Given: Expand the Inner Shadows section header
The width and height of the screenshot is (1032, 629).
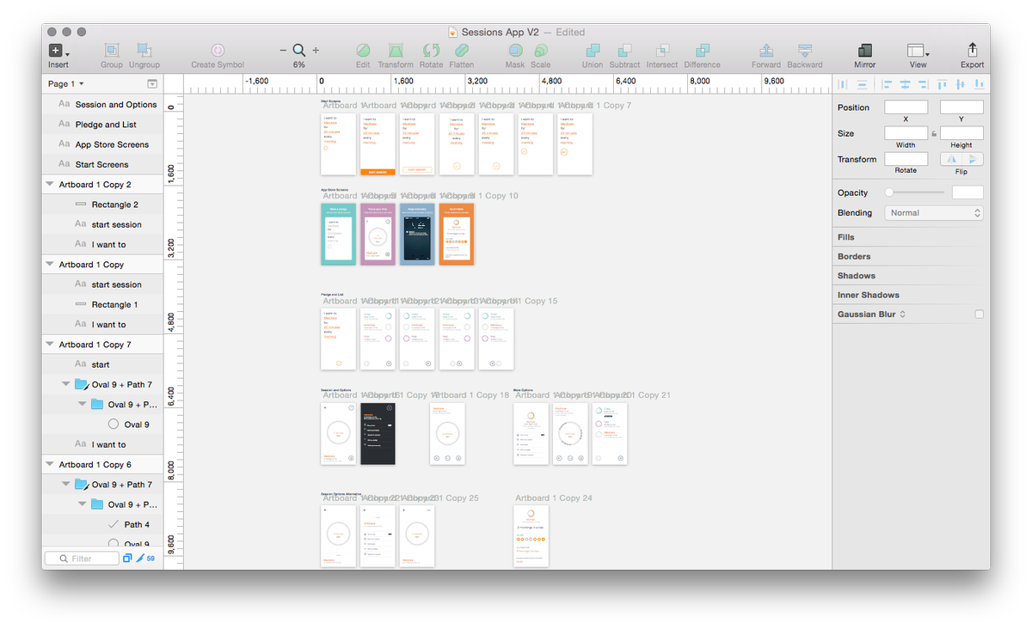Looking at the screenshot, I should (x=911, y=295).
